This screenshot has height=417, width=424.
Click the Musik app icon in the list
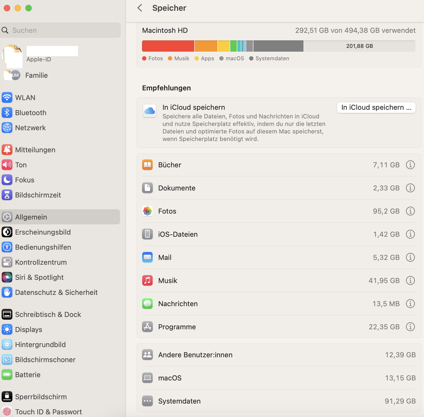(147, 280)
